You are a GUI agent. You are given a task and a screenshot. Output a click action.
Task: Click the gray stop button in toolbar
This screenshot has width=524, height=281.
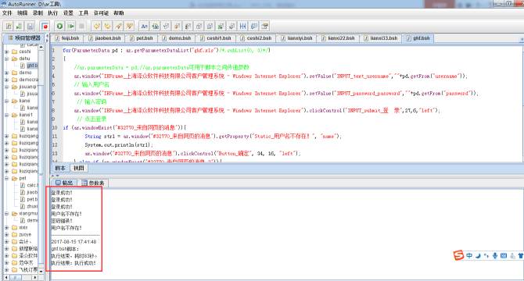[81, 26]
